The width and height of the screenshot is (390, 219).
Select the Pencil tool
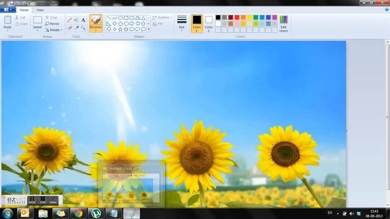(x=70, y=20)
